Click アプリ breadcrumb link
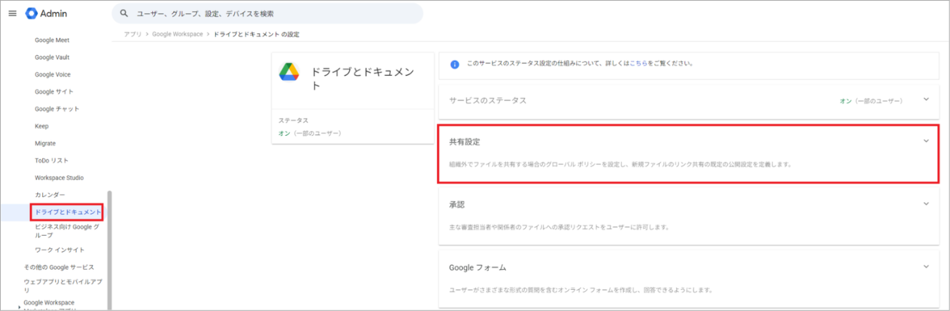 [x=133, y=34]
